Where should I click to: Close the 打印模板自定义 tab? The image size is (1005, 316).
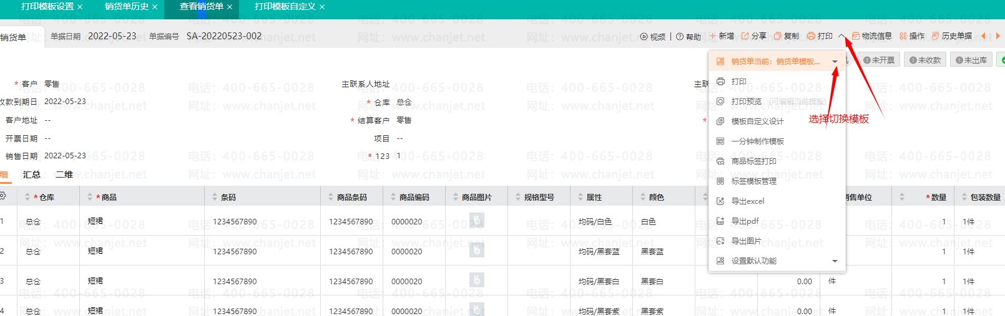(321, 7)
